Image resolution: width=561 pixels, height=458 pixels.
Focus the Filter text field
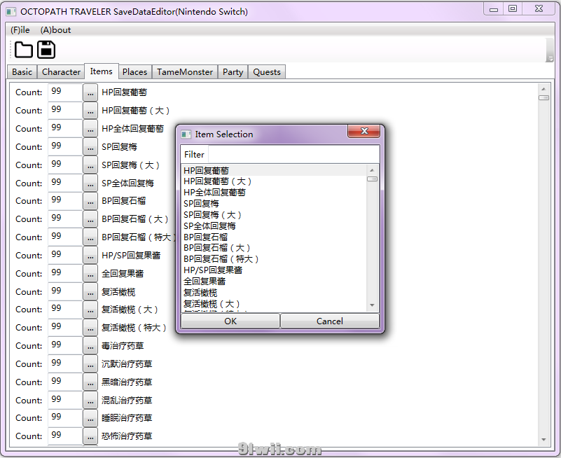point(293,155)
